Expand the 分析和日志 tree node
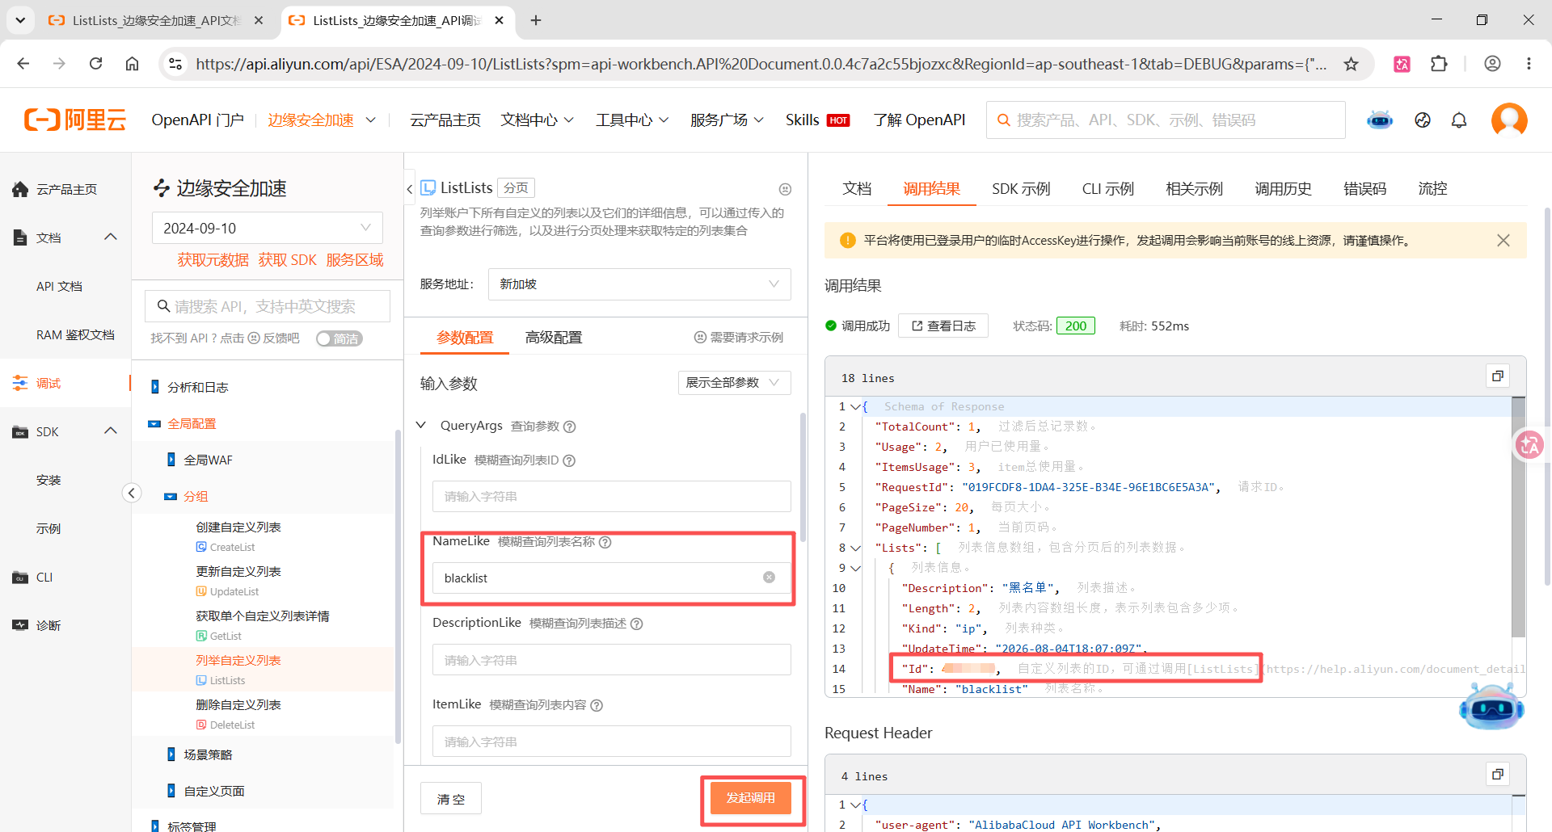Screen dimensions: 1552x832 (155, 387)
